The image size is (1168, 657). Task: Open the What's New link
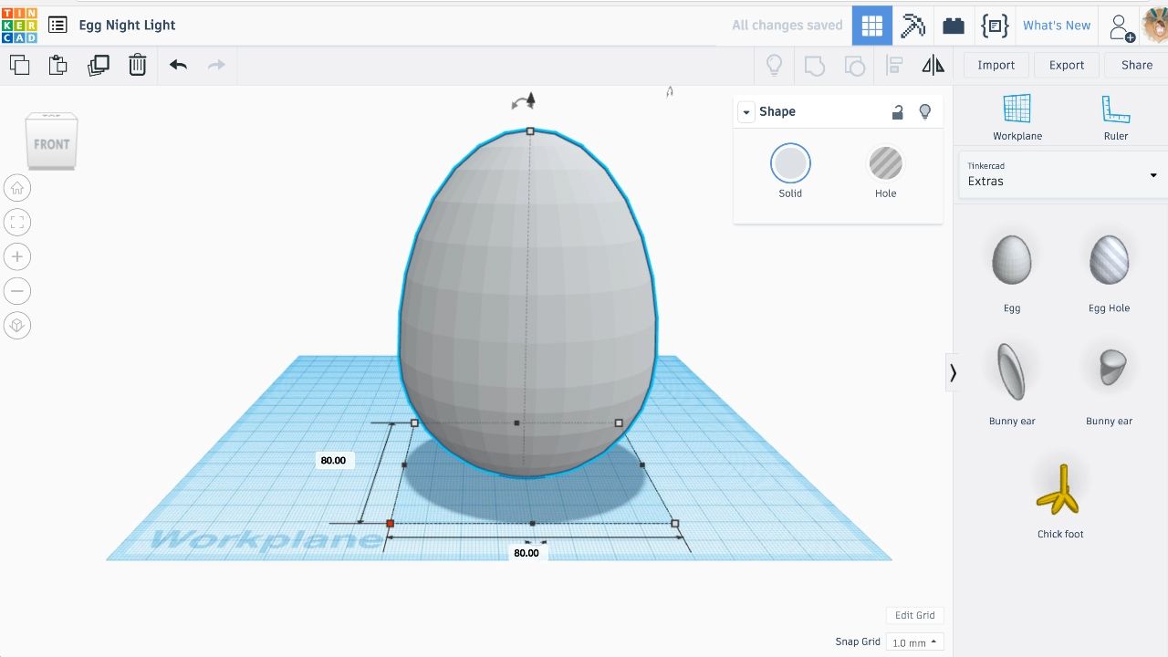coord(1057,26)
